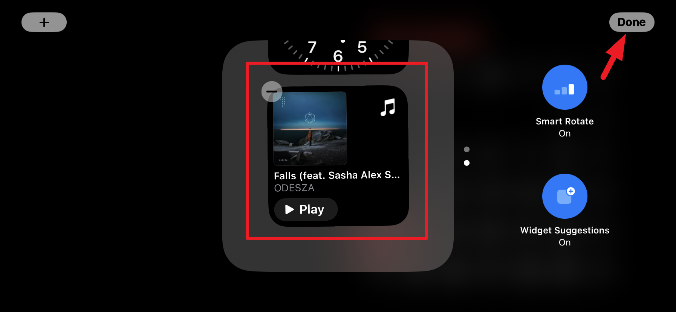Tap the widget-plus icon in Widget Suggestions
The height and width of the screenshot is (312, 676).
pos(566,195)
